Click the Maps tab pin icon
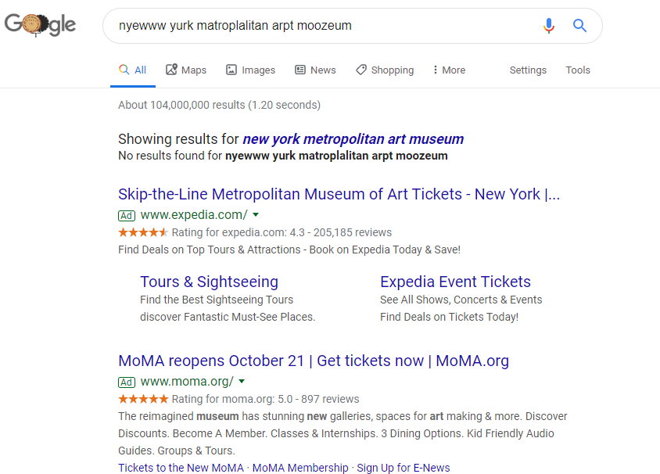This screenshot has height=474, width=660. [171, 70]
